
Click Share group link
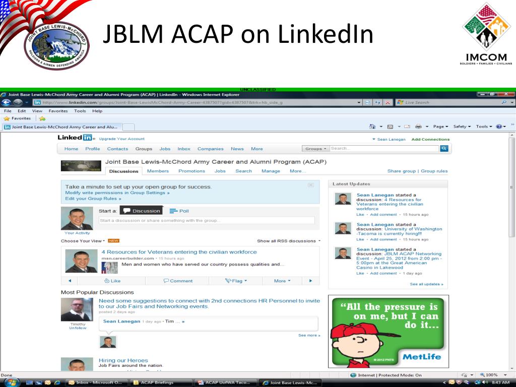(402, 171)
